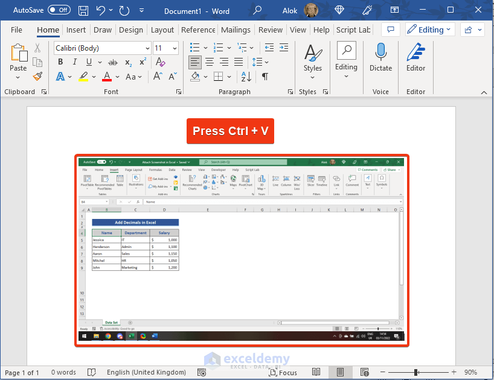Undo the last action
Viewport: 494px width, 380px height.
[101, 10]
